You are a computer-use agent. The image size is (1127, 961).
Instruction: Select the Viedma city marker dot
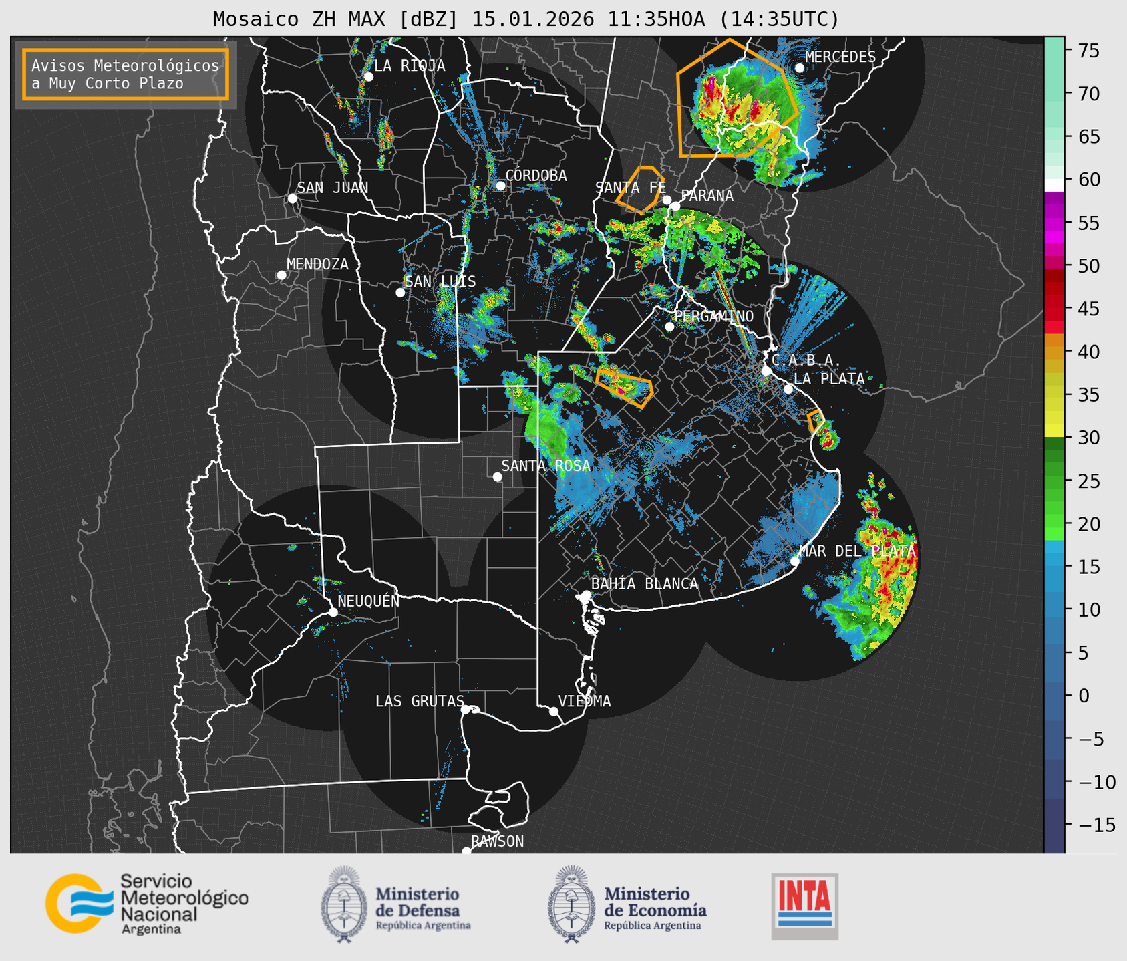point(553,711)
